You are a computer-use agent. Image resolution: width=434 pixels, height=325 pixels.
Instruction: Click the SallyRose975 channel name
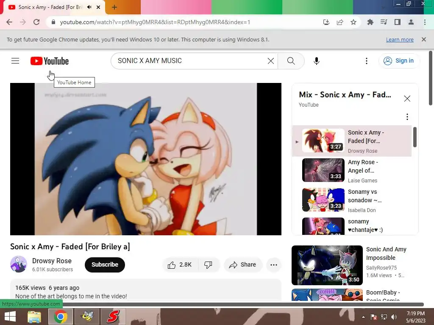click(381, 267)
